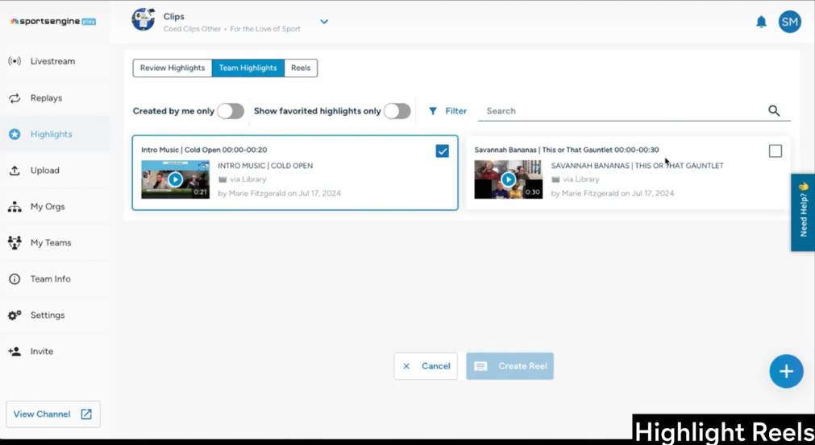815x445 pixels.
Task: Open Livestream from the sidebar
Action: 52,61
